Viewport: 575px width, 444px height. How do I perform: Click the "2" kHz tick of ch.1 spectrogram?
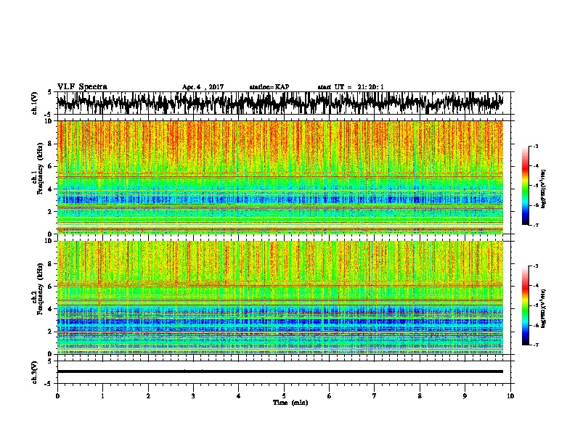coord(52,212)
